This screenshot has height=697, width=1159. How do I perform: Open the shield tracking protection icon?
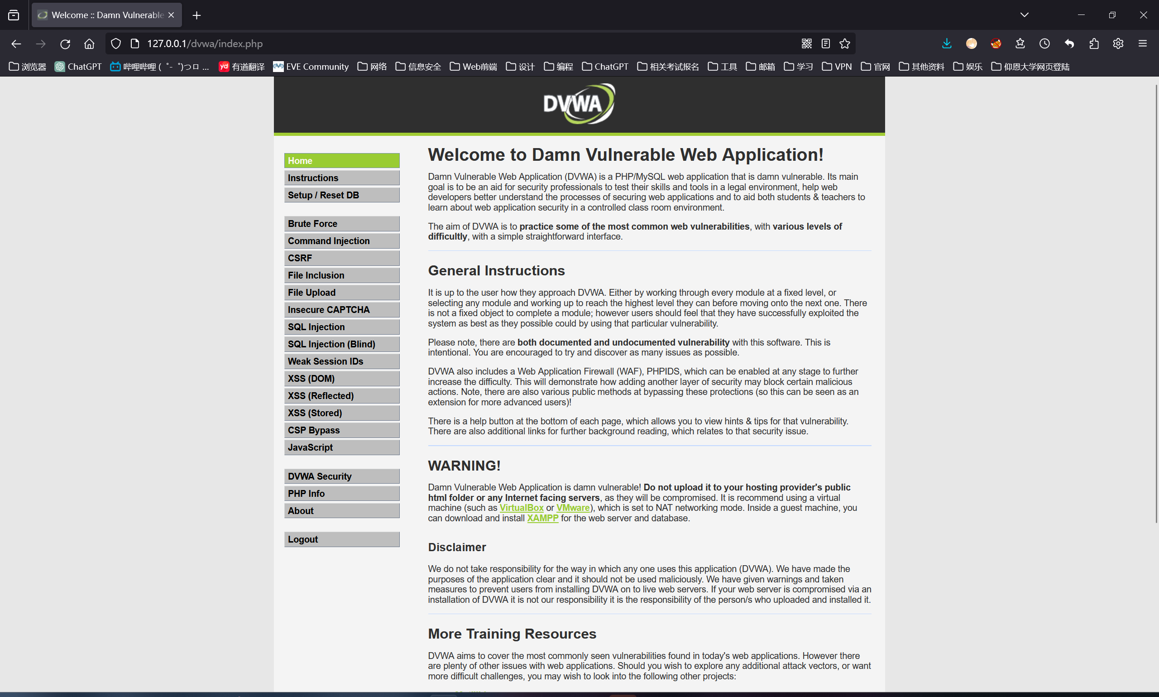click(116, 43)
